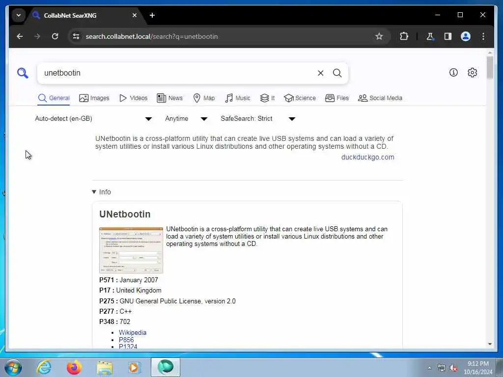The height and width of the screenshot is (377, 503).
Task: Open duckduckgo.com answer source link
Action: pyautogui.click(x=367, y=157)
